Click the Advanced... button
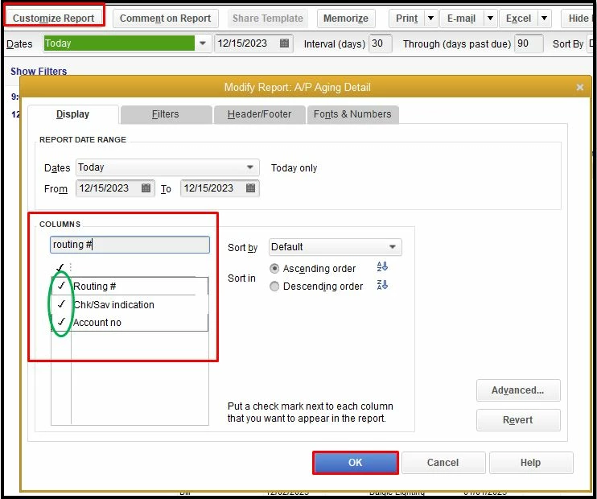This screenshot has height=499, width=597. coord(518,390)
